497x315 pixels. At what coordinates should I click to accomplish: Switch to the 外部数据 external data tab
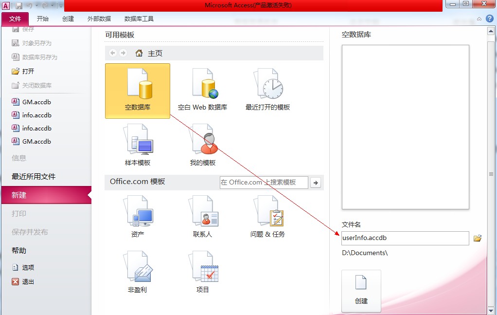[99, 19]
